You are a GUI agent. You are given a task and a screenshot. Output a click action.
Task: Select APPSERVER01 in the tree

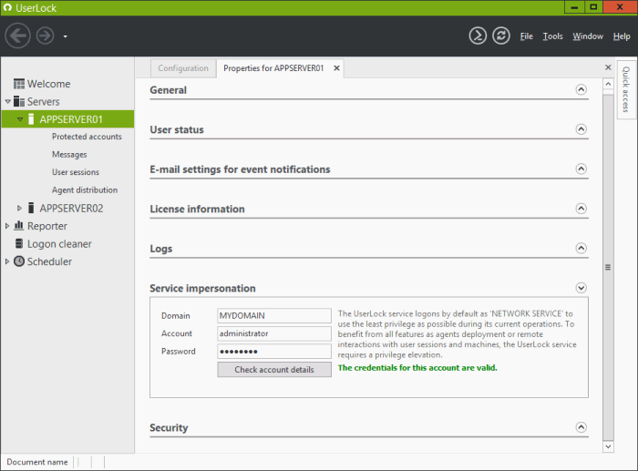[71, 119]
